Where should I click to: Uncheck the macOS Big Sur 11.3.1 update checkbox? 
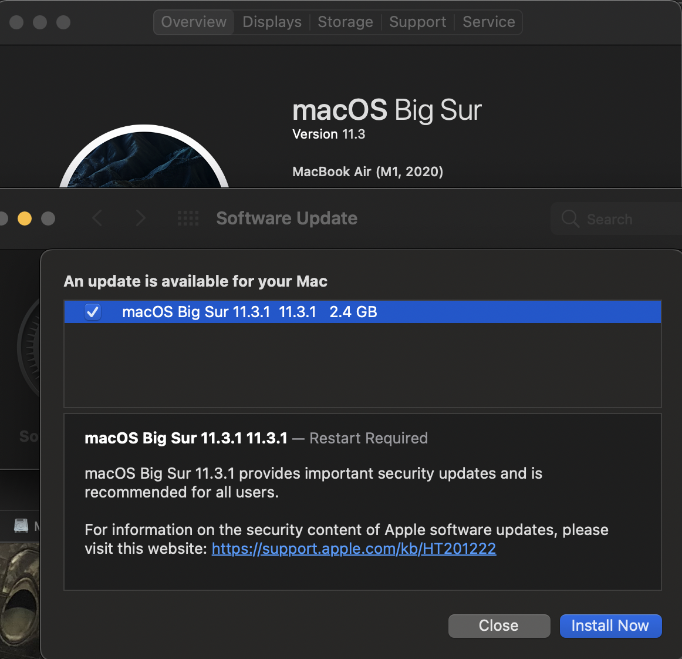tap(93, 312)
